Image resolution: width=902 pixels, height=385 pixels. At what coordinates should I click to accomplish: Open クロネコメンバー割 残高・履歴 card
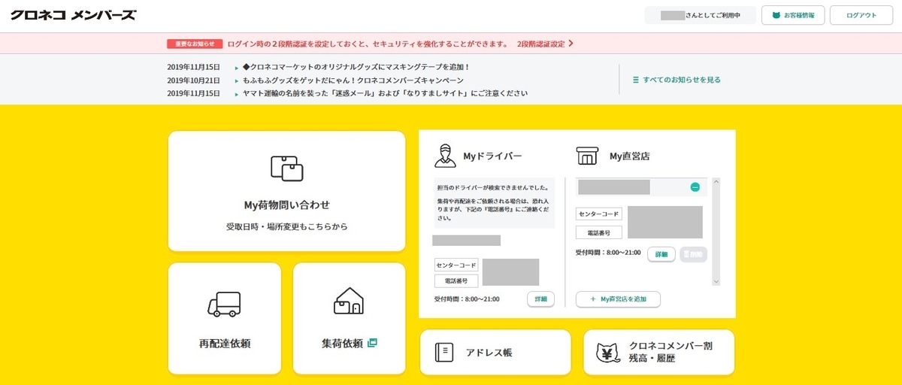(x=658, y=352)
